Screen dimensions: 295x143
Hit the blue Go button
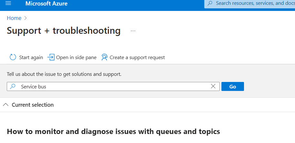[232, 86]
